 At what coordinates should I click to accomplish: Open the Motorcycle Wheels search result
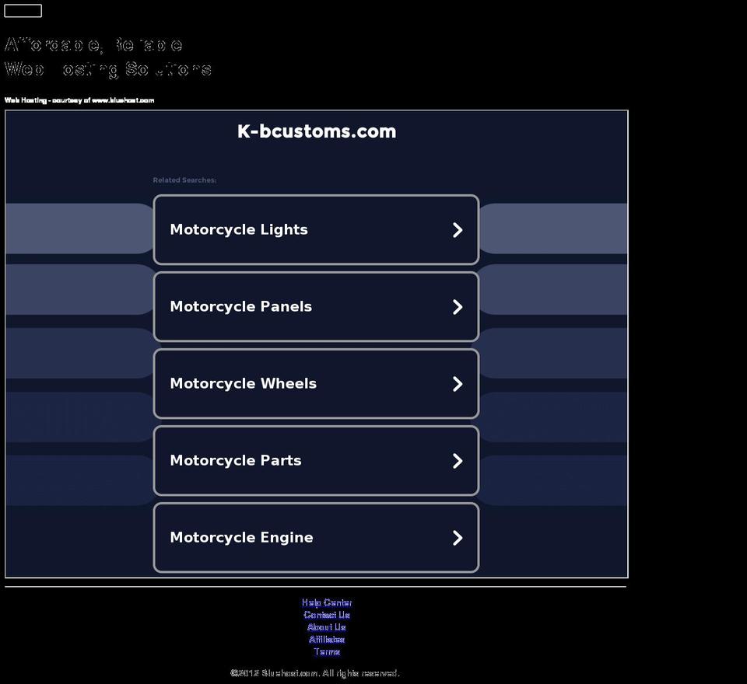(316, 384)
